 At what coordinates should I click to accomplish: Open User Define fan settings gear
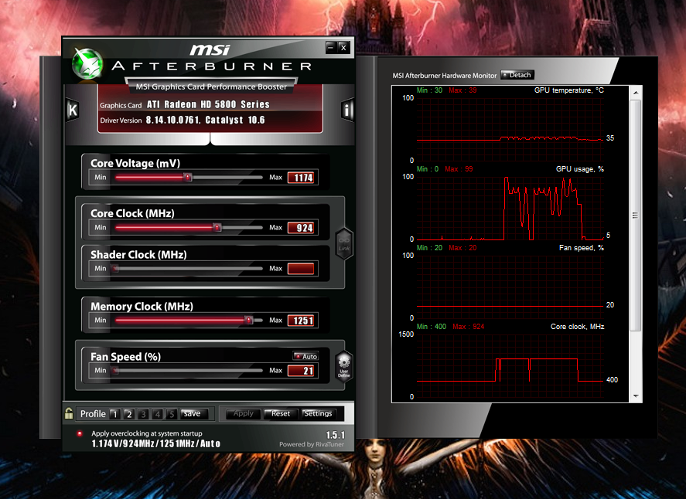point(344,366)
